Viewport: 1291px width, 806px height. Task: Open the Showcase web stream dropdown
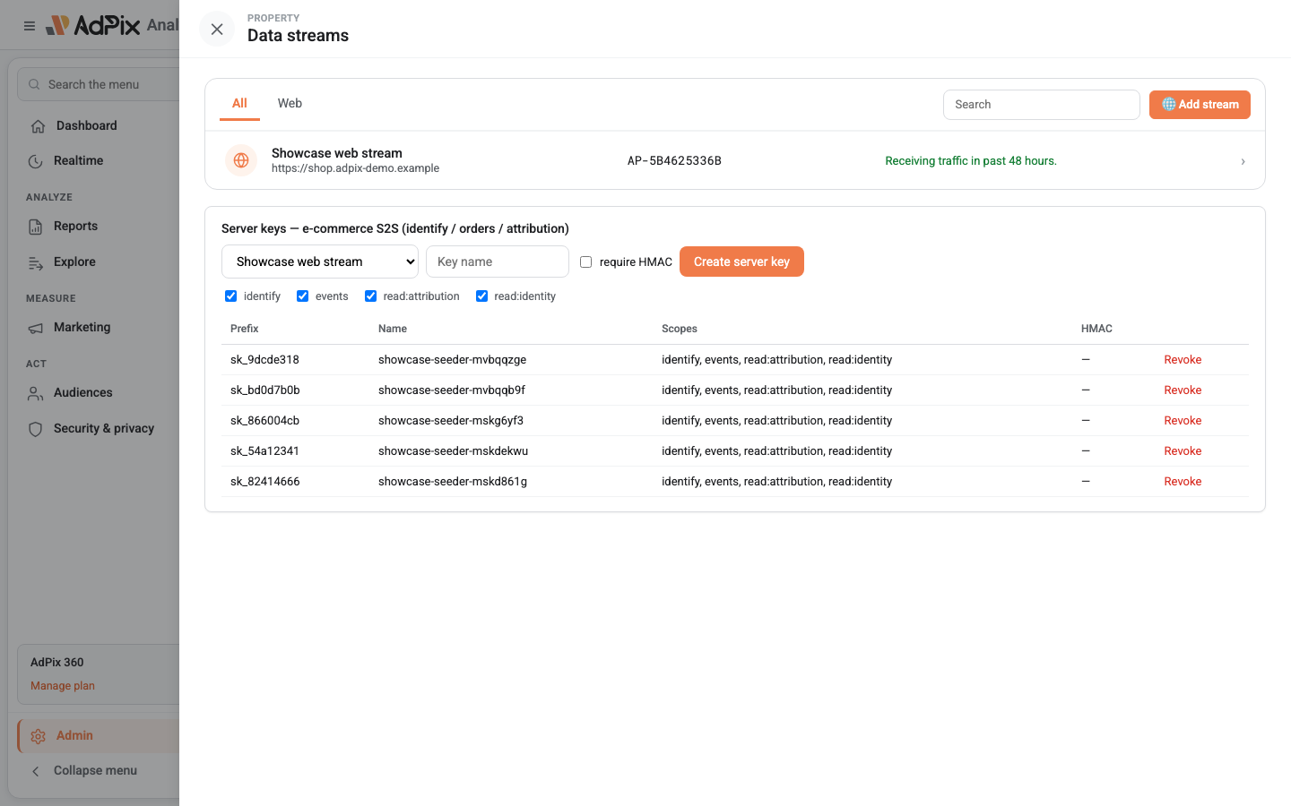[x=320, y=262]
